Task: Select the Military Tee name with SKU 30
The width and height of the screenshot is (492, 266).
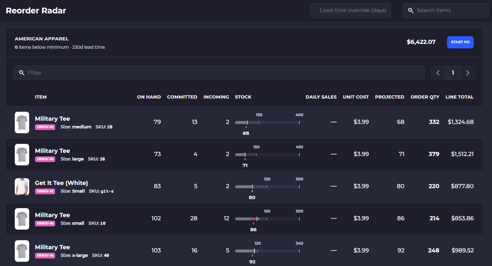Action: point(52,151)
